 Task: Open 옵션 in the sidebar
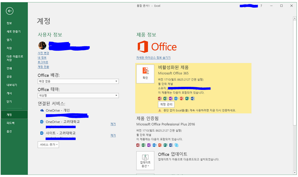[x=9, y=132]
